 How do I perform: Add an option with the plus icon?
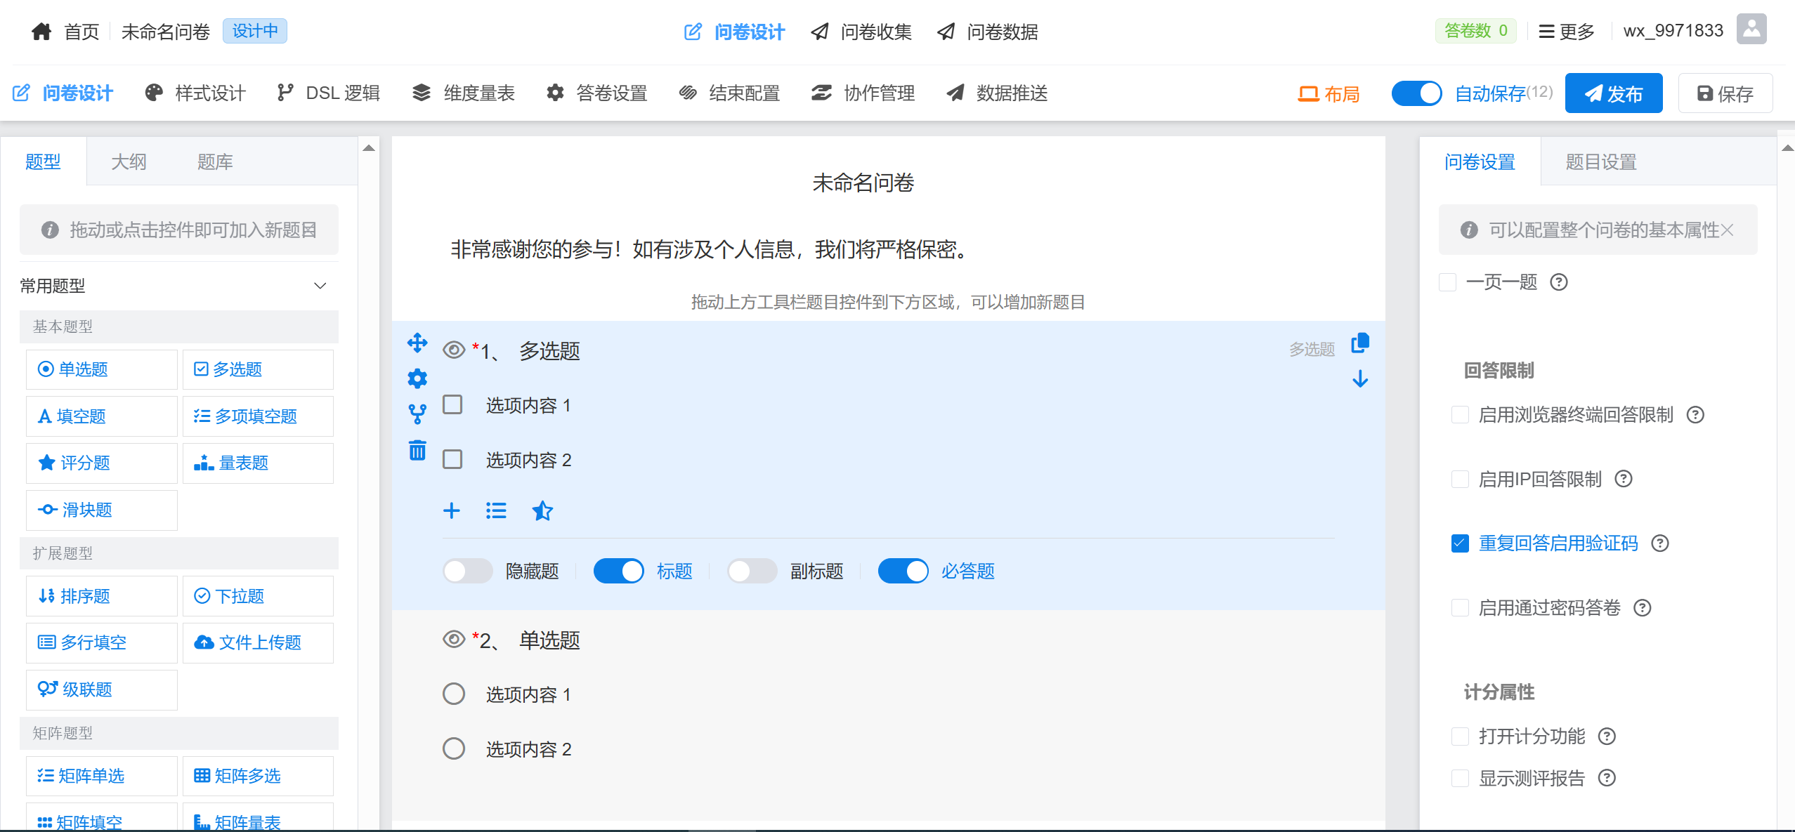coord(452,510)
